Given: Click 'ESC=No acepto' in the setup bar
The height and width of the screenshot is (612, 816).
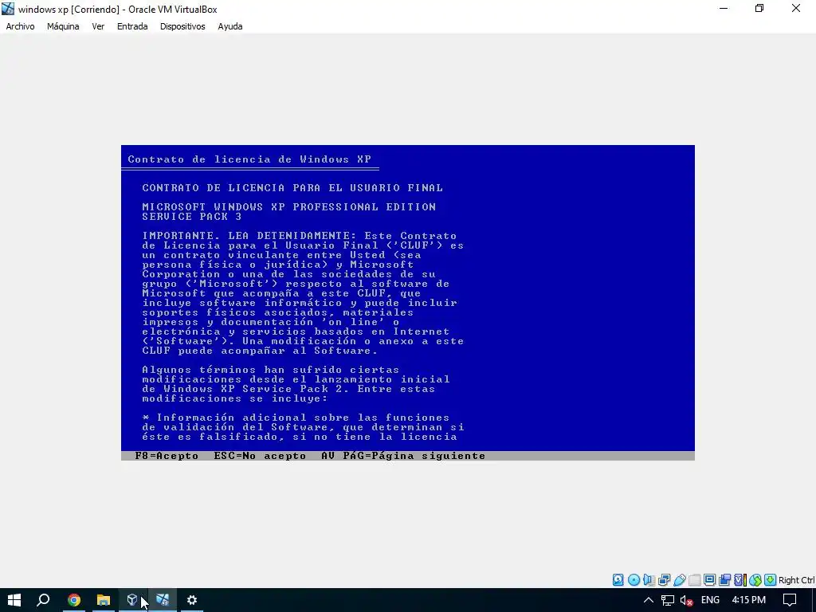Looking at the screenshot, I should 261,456.
